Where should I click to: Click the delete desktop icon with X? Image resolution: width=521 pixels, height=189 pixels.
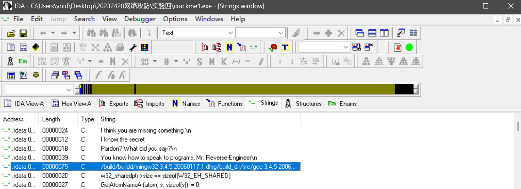click(x=369, y=47)
